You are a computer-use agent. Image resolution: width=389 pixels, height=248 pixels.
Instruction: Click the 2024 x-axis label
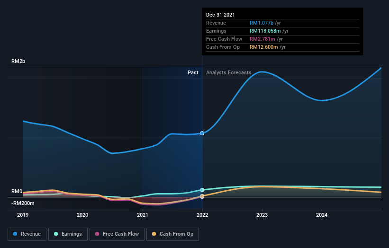pos(322,215)
